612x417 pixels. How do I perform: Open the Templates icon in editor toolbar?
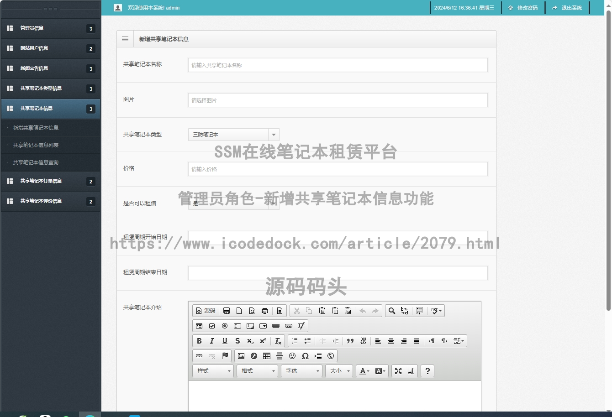(280, 311)
